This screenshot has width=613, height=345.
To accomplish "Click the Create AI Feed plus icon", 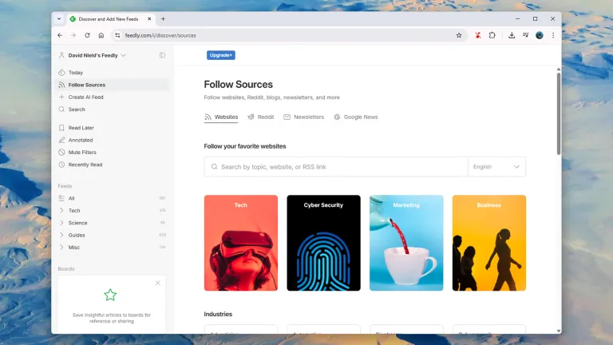I will coord(62,97).
